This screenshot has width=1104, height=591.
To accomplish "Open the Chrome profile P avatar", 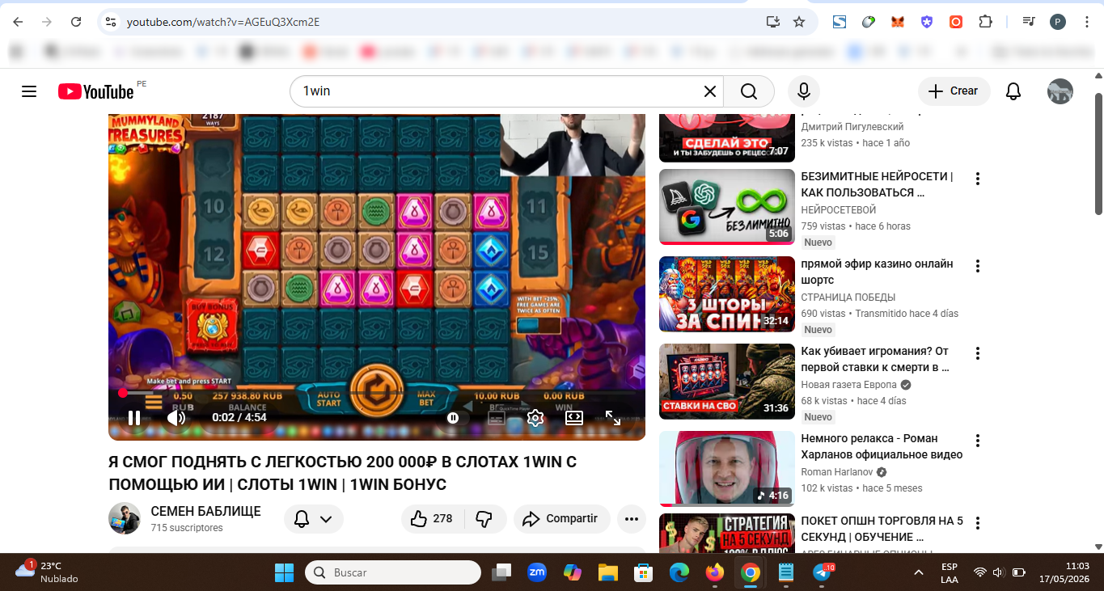I will click(1058, 22).
